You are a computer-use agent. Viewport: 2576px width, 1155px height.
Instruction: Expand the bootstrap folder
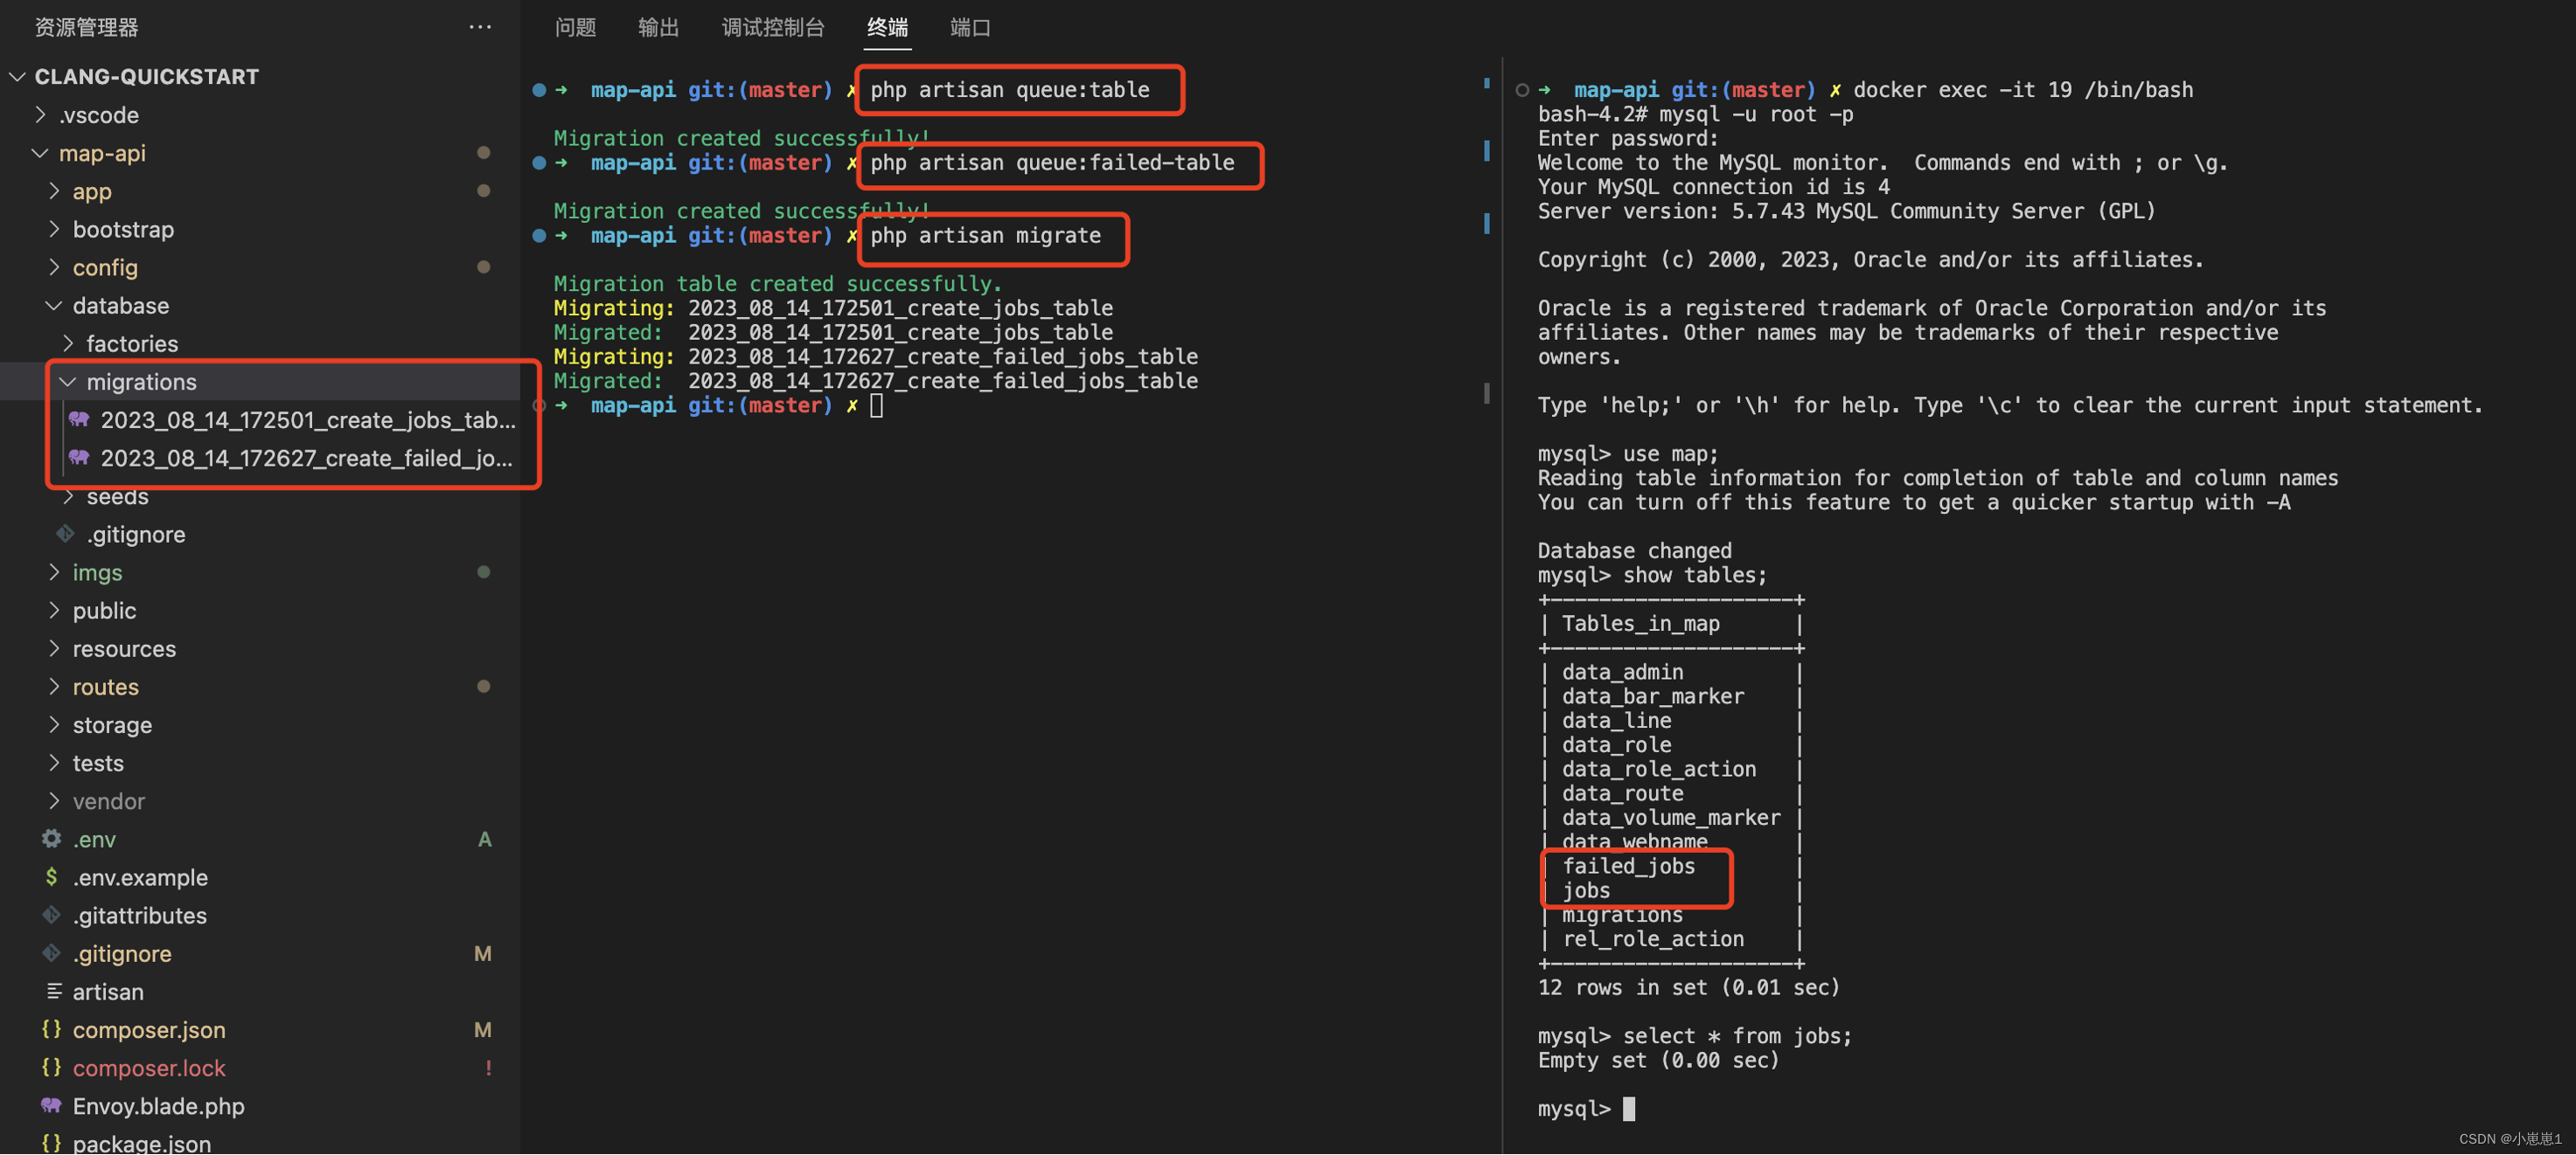(54, 229)
